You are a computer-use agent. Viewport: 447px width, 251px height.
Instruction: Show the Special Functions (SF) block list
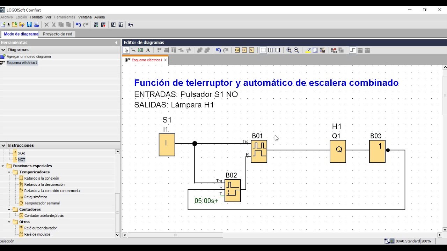point(251,50)
